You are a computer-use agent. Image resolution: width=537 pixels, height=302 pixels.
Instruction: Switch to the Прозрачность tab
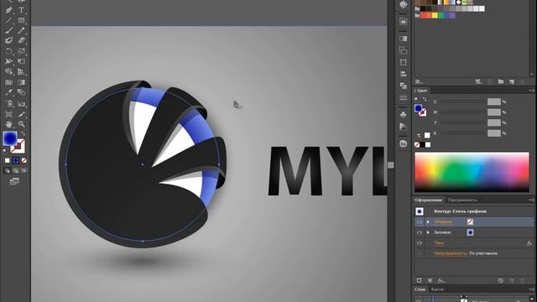pyautogui.click(x=462, y=200)
